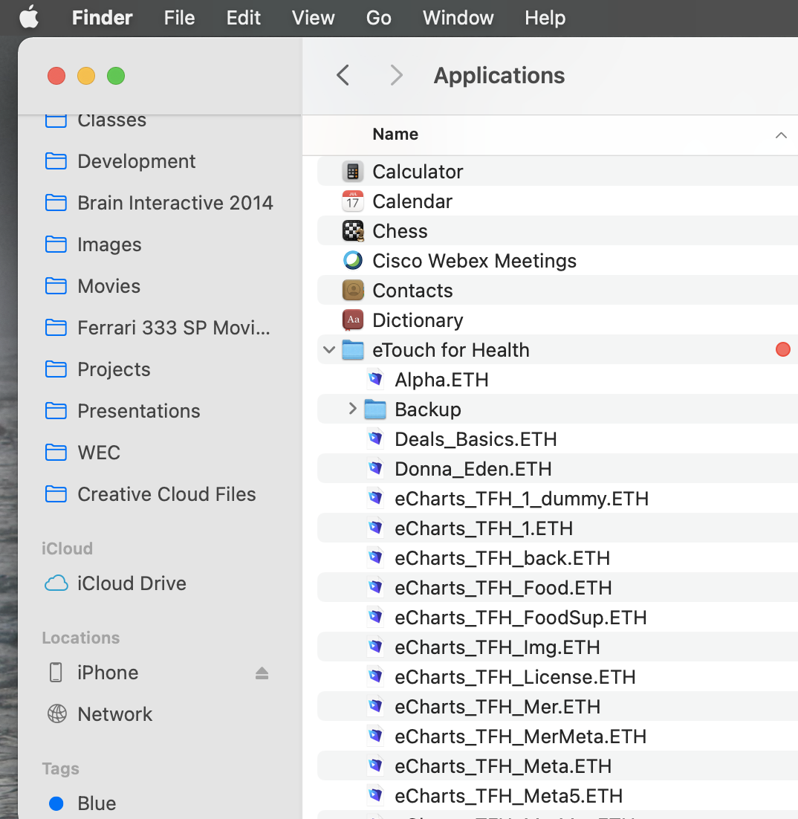798x819 pixels.
Task: Open the Window menu
Action: pos(458,18)
